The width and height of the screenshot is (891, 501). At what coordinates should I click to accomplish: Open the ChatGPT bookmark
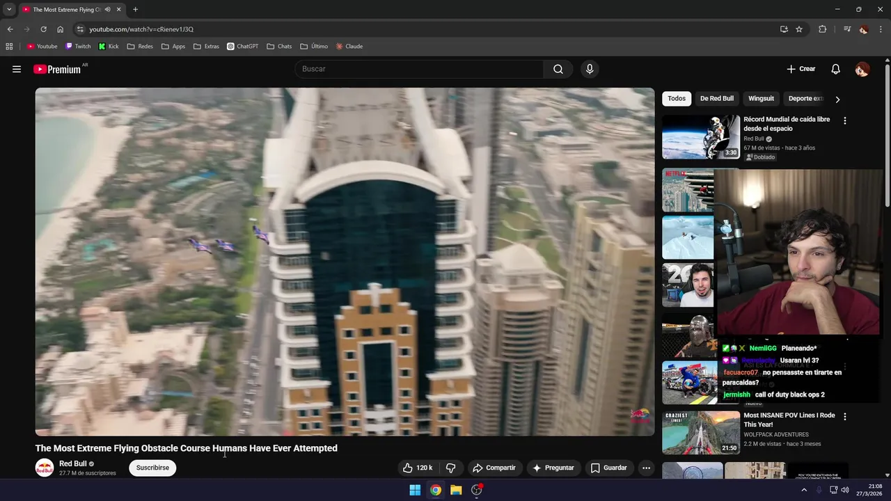pyautogui.click(x=242, y=47)
